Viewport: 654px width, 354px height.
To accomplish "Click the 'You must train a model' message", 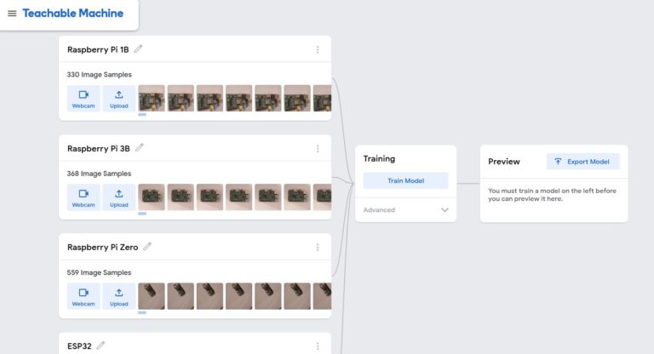I will pos(552,195).
